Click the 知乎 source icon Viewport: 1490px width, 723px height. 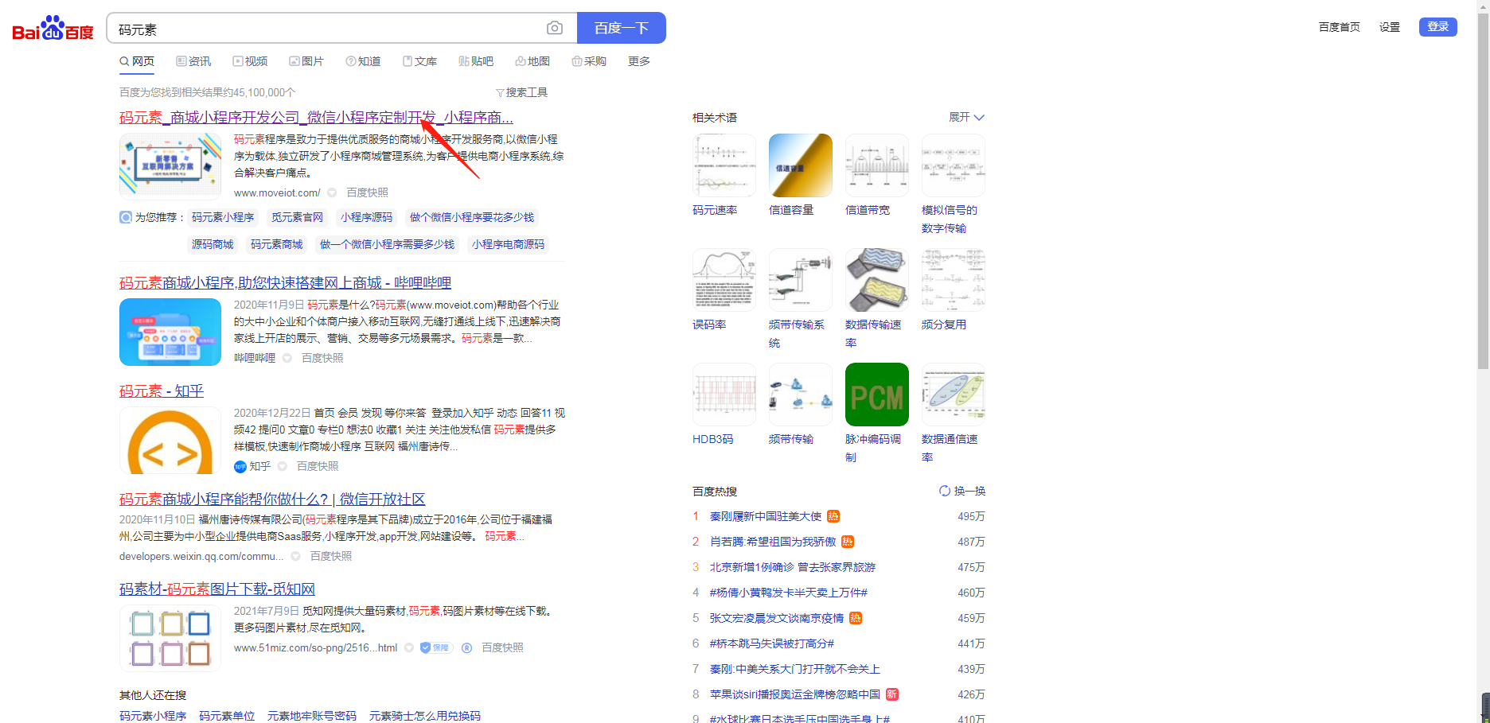pyautogui.click(x=240, y=467)
